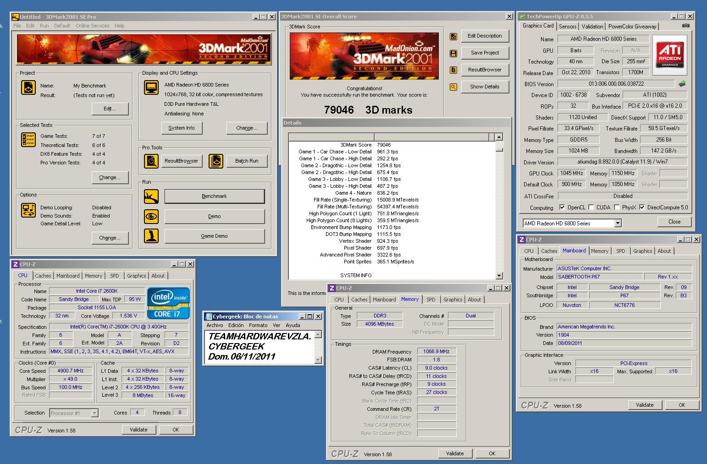Image resolution: width=707 pixels, height=464 pixels.
Task: Switch to the PowerColor Giveaway tab
Action: click(632, 27)
